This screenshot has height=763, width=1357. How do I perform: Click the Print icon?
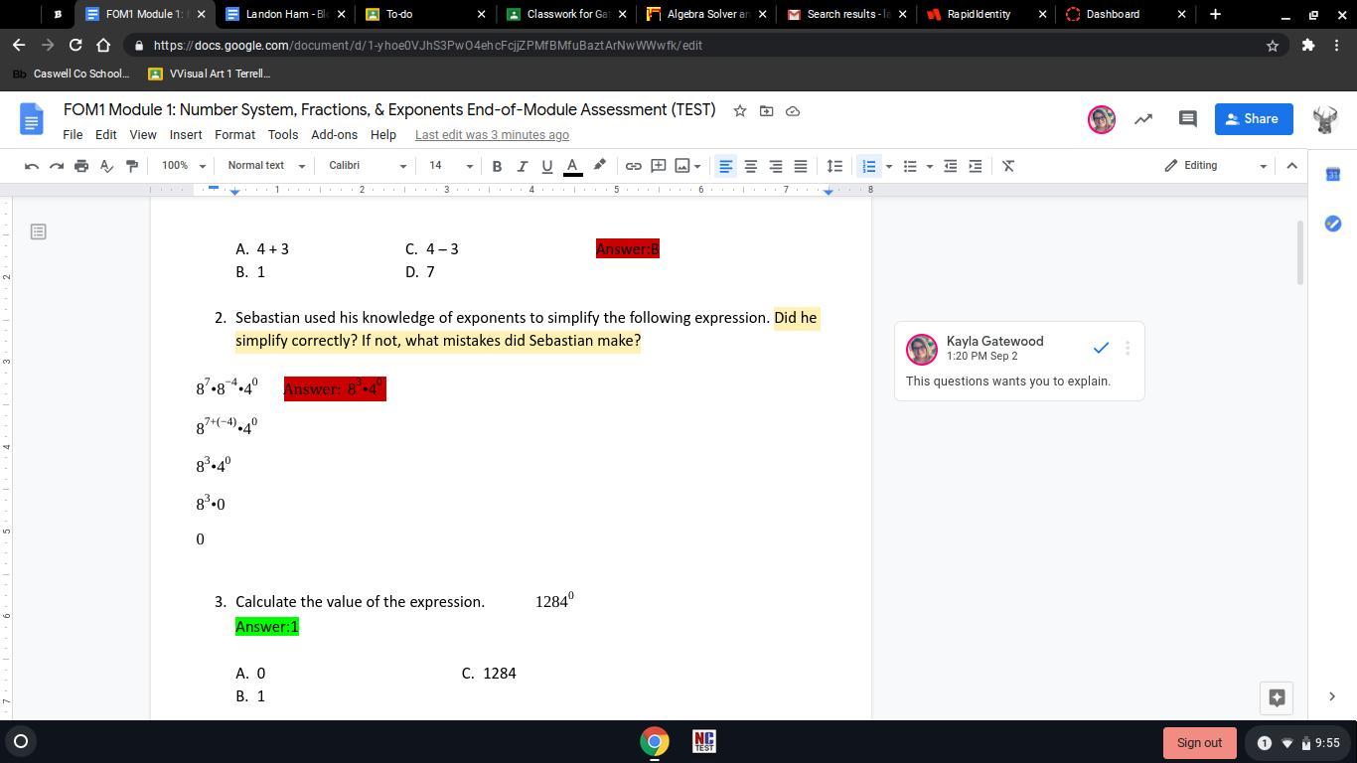pos(81,166)
